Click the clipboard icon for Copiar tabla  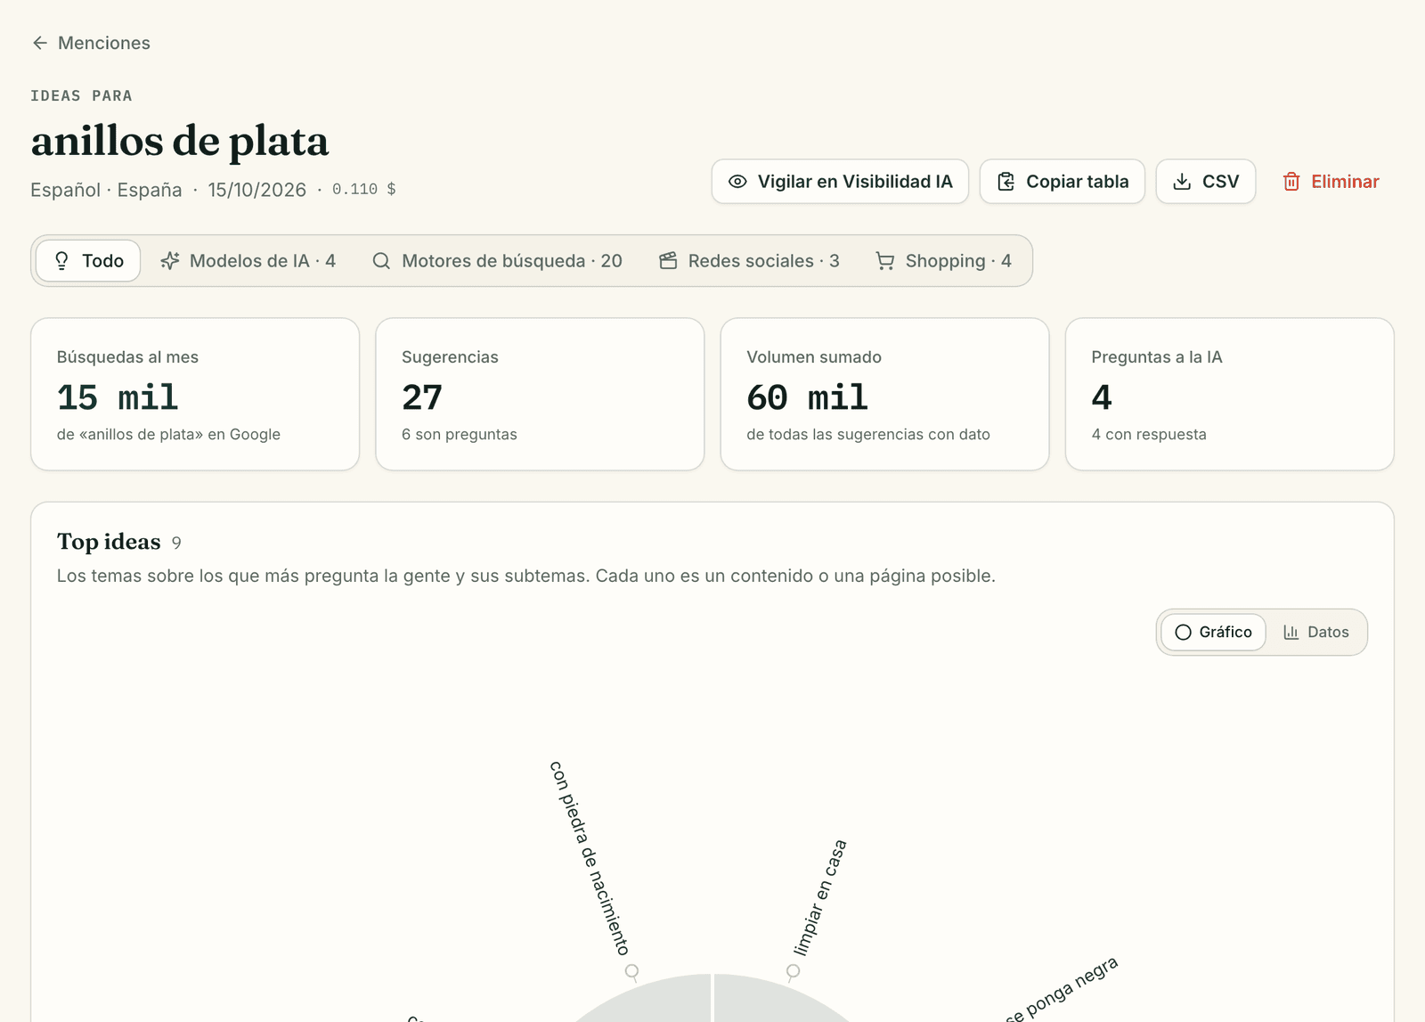[x=1006, y=182]
